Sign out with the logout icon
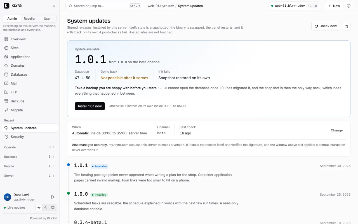The width and height of the screenshot is (358, 224). click(53, 197)
